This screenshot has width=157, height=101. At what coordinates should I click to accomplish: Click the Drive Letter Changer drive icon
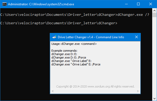tap(54, 37)
